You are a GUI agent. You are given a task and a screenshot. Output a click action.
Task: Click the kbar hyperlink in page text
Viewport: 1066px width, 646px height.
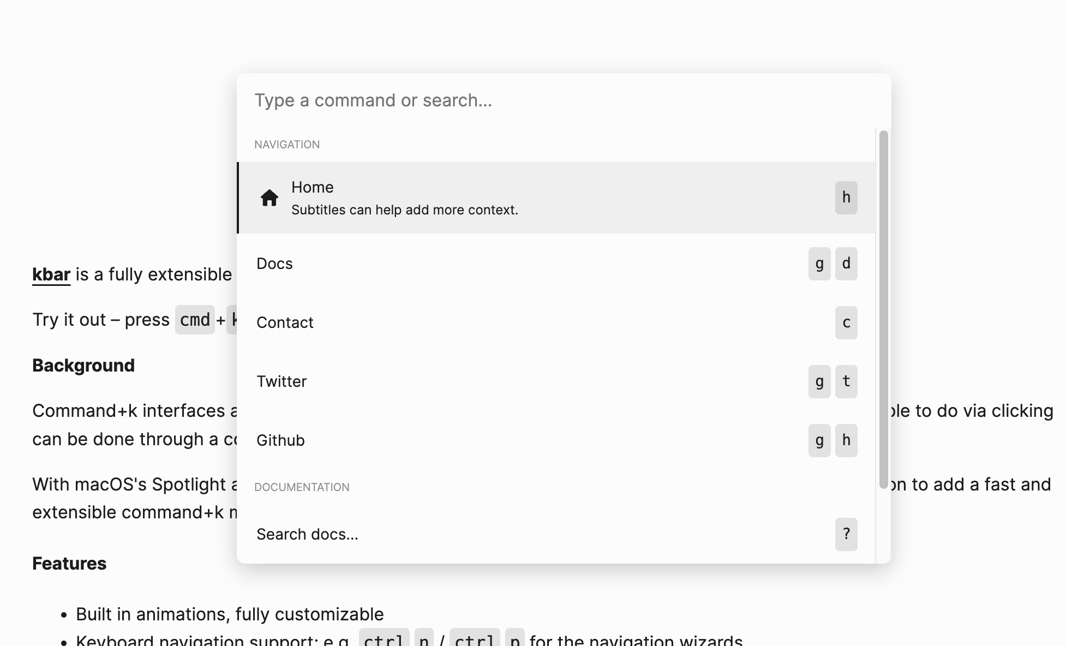(51, 274)
